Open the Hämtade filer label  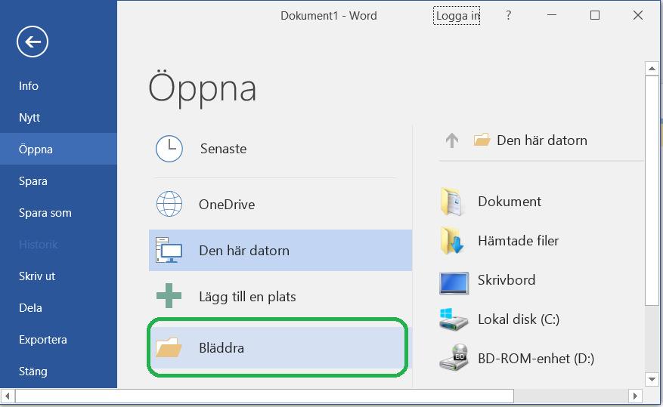519,241
